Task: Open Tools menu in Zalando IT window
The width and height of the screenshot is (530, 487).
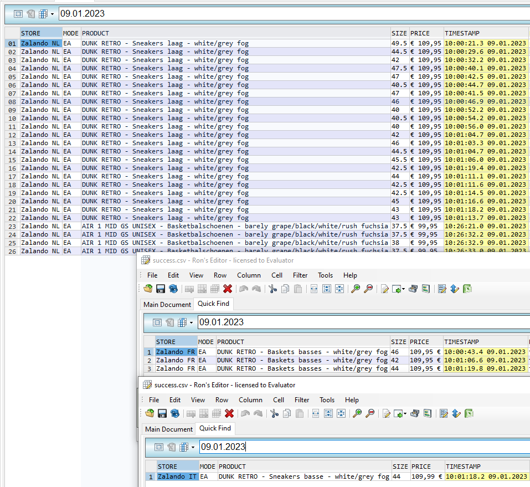Action: [x=327, y=400]
